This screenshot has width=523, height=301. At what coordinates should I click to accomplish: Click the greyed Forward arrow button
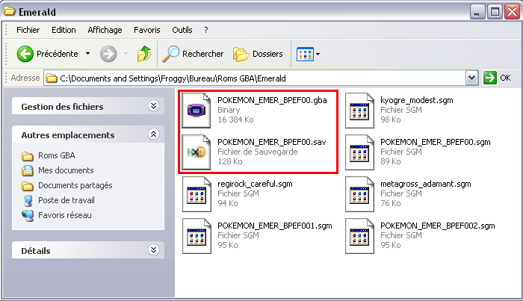tap(108, 54)
